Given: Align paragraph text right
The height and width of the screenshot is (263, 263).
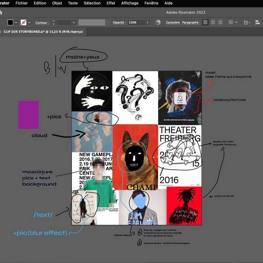Looking at the screenshot, I should tap(220, 22).
